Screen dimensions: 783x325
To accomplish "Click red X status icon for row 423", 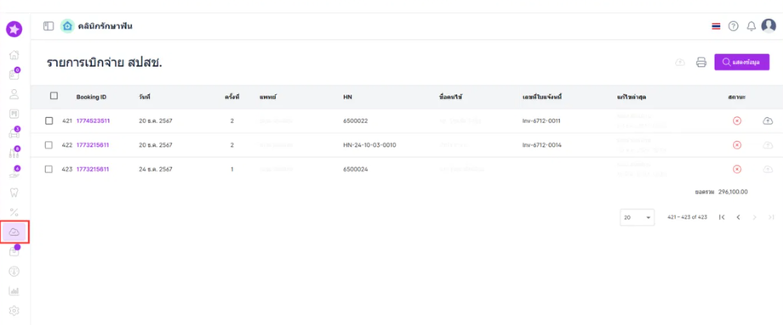I will tap(736, 169).
